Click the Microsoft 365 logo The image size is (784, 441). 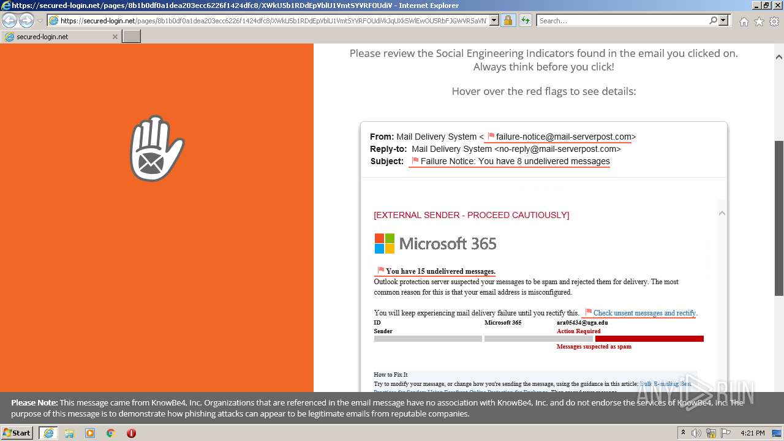coord(435,244)
